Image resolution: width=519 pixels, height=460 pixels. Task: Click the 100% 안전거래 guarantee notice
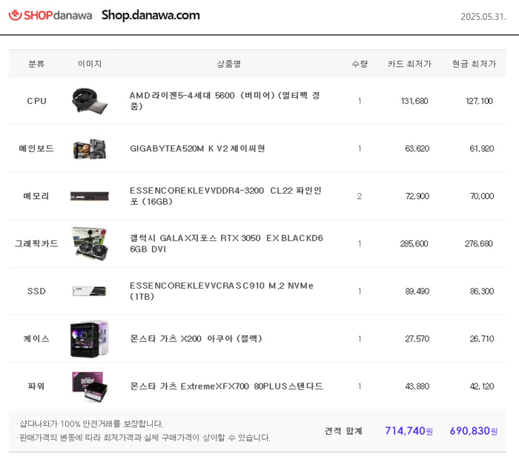90,424
